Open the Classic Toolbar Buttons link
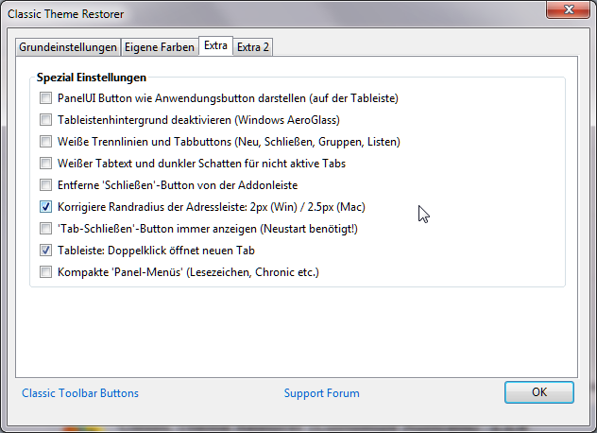 80,393
